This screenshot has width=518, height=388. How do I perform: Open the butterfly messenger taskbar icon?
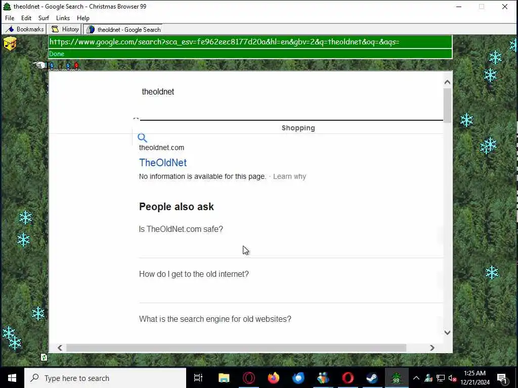pos(323,378)
